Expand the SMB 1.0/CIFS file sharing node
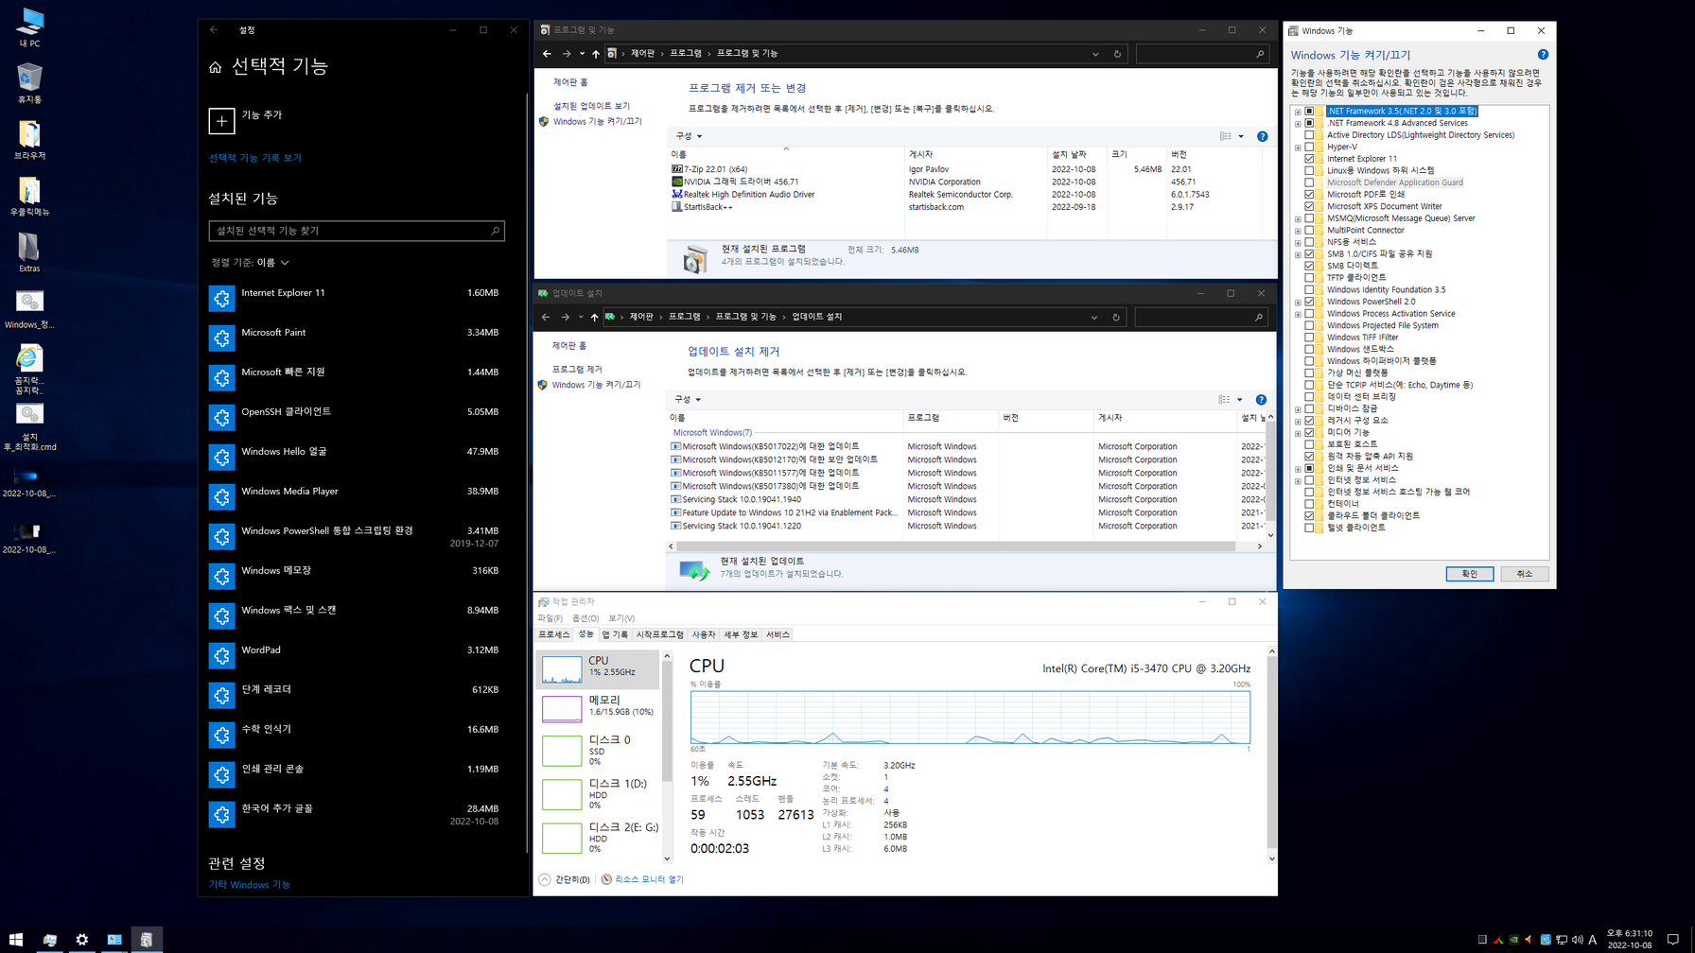Viewport: 1695px width, 953px height. coord(1298,254)
